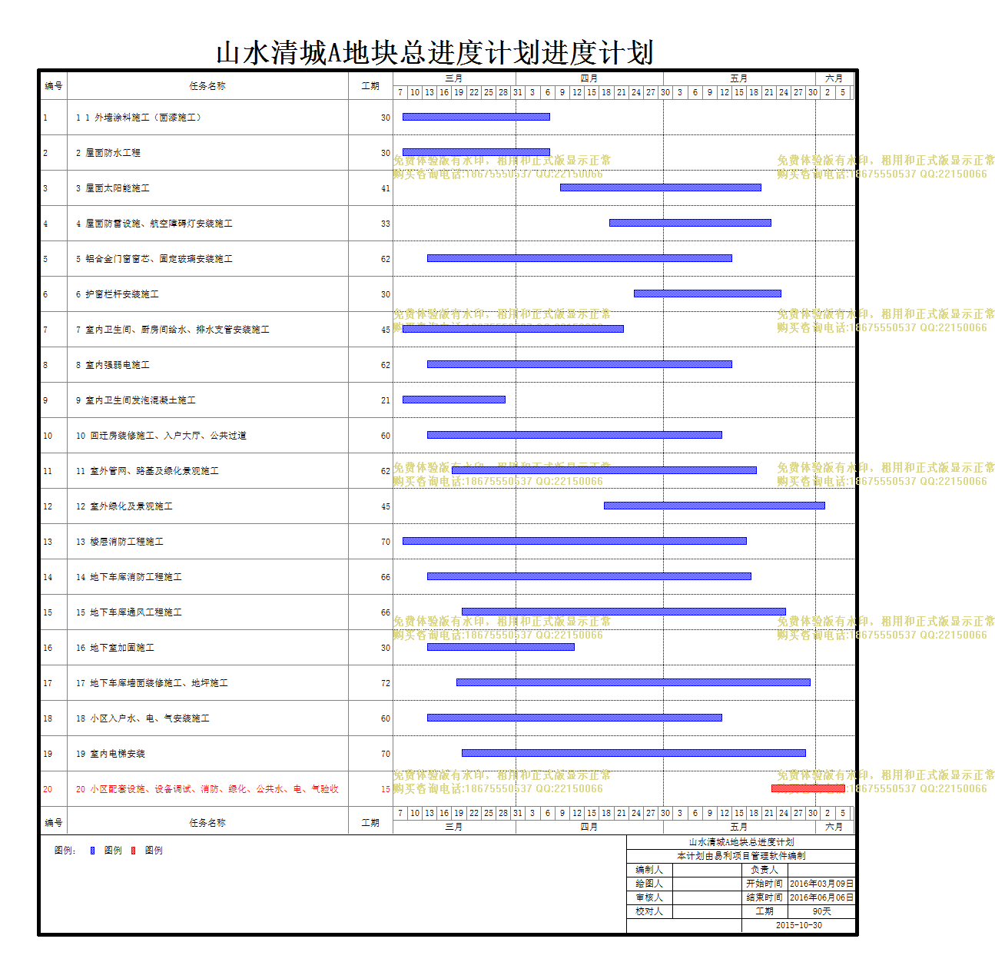Click the red legend swatch beside 图例

[133, 851]
